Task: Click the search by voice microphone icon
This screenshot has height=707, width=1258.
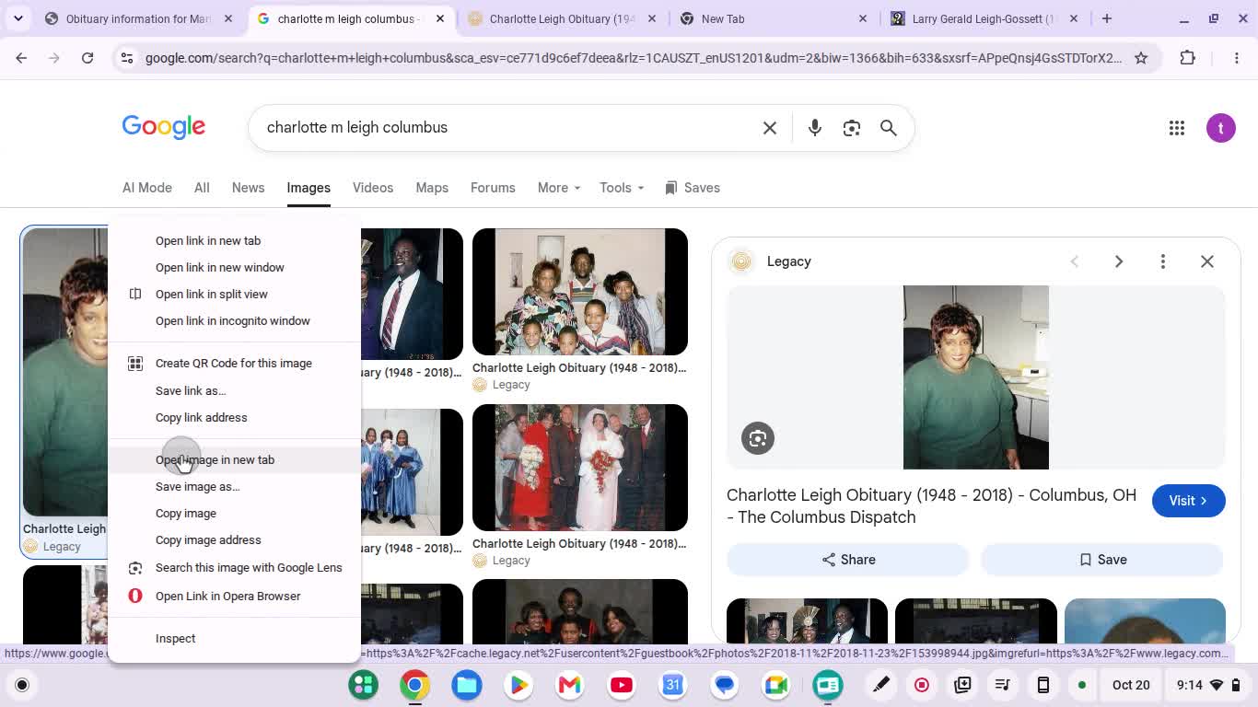Action: coord(814,128)
